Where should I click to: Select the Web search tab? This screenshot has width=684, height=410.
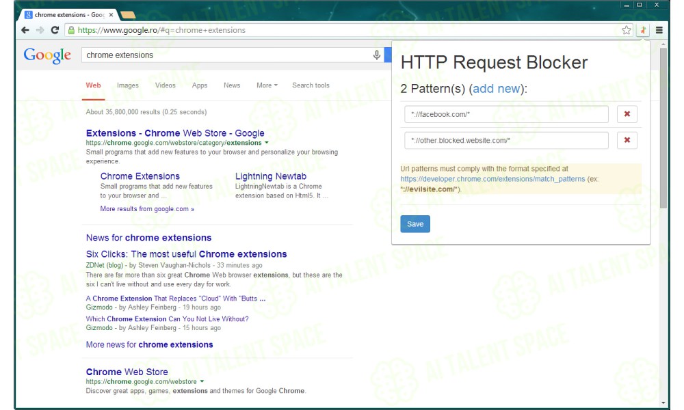93,85
